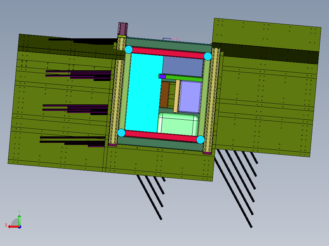
Task: Select the pink handle atop the frame
Action: pyautogui.click(x=171, y=39)
